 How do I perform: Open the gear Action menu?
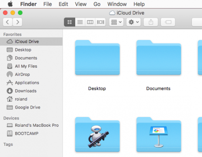[x=134, y=22]
